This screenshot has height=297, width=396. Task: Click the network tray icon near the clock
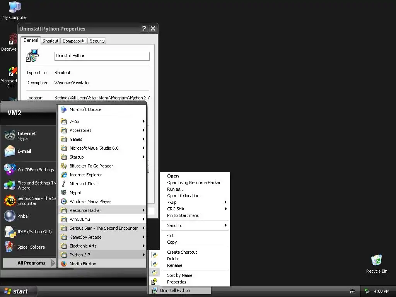(x=367, y=291)
